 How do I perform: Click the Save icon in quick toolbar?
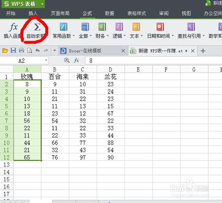coord(13,50)
